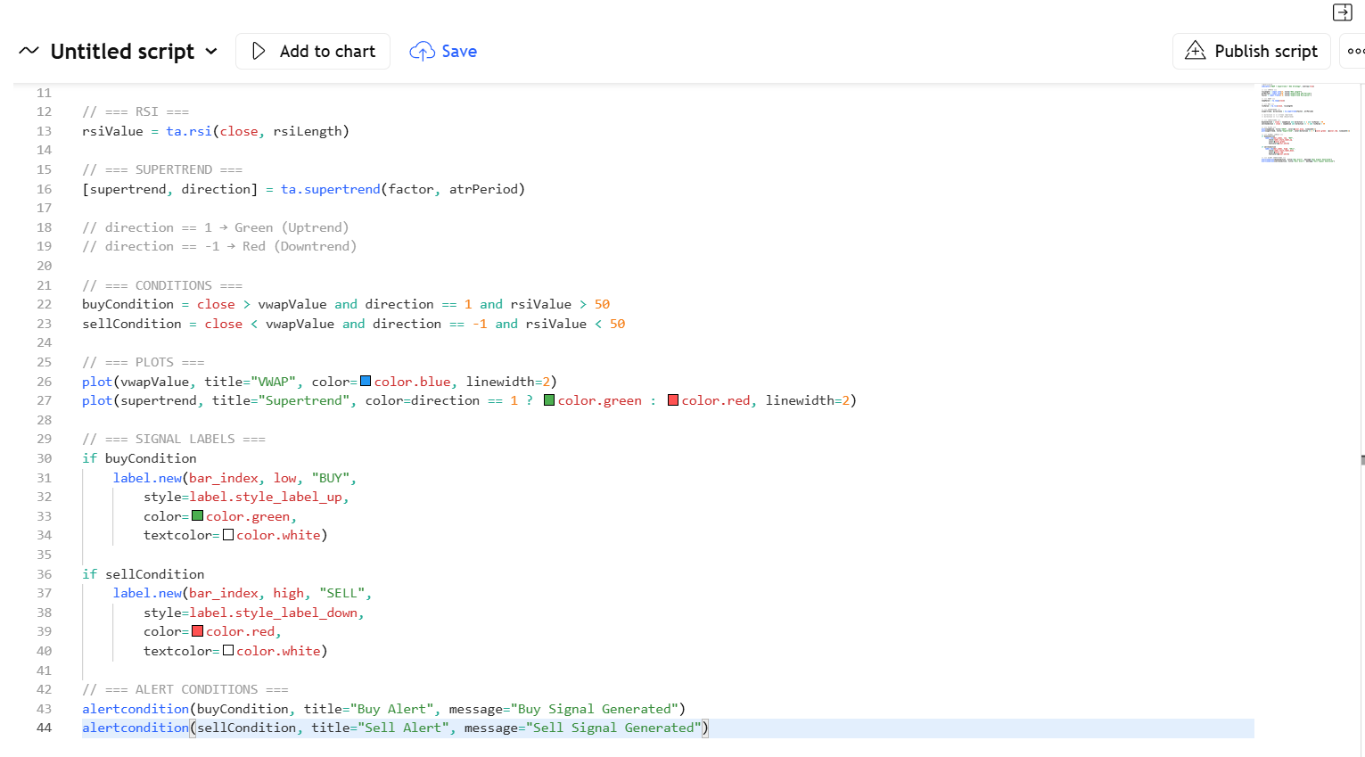1365x757 pixels.
Task: Open the red swatch in Supertrend plot line
Action: coord(673,400)
